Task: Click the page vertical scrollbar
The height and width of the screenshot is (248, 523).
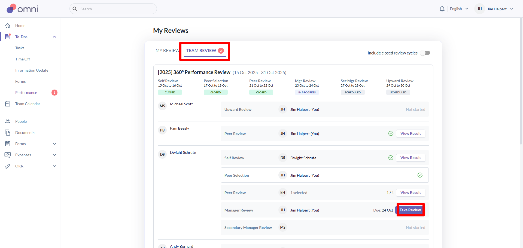Action: (521, 82)
